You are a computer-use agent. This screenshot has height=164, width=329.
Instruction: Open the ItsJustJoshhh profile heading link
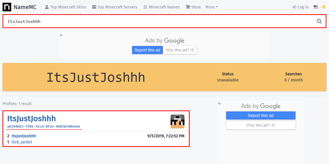coord(31,118)
